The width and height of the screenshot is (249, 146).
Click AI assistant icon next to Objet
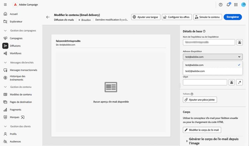pos(239,82)
